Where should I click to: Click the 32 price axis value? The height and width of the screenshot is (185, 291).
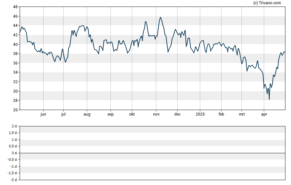[15, 82]
